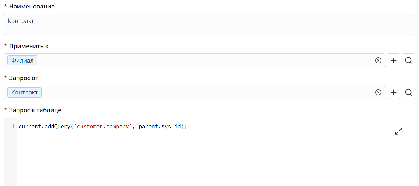Click empty area of Применить к field
Image resolution: width=419 pixels, height=186 pixels.
pyautogui.click(x=203, y=60)
